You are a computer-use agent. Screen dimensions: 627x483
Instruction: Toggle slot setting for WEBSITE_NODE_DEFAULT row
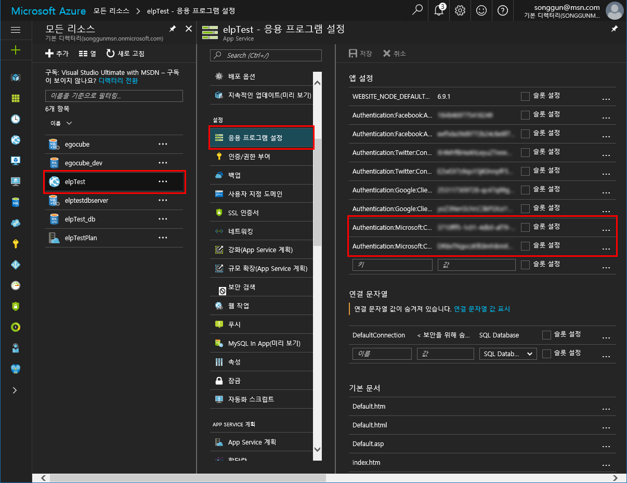click(x=525, y=96)
